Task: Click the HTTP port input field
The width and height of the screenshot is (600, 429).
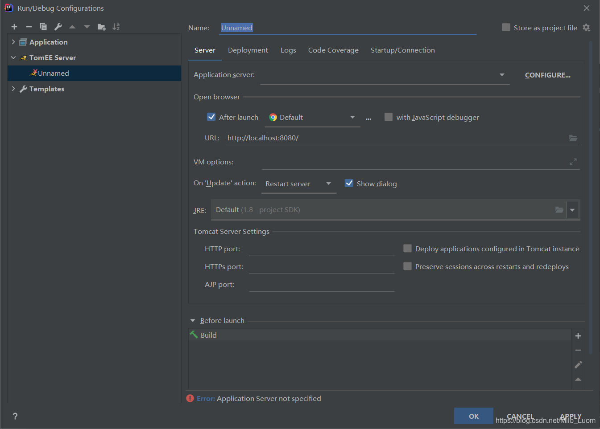Action: (321, 249)
